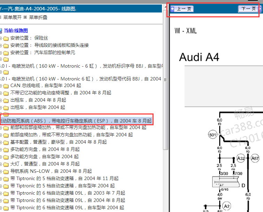The height and width of the screenshot is (212, 263).
Task: Open folder icon for 6 档 09L, 自 2003 年 7 月起
Action: tap(6, 194)
